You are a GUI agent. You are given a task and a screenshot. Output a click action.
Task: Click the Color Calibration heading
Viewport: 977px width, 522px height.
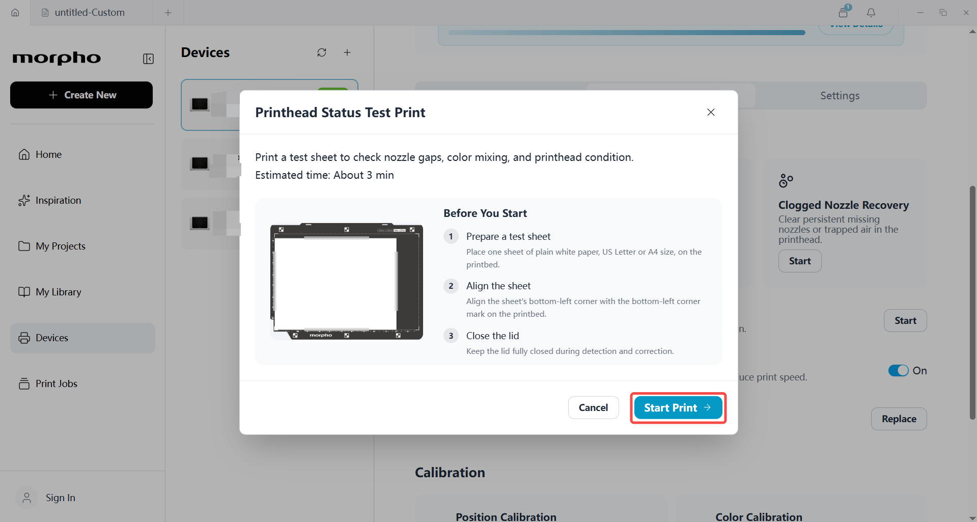tap(759, 516)
